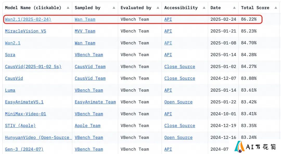Open the HunyuanVideo (Open-Source model link
This screenshot has height=154, width=281.
tap(38, 137)
